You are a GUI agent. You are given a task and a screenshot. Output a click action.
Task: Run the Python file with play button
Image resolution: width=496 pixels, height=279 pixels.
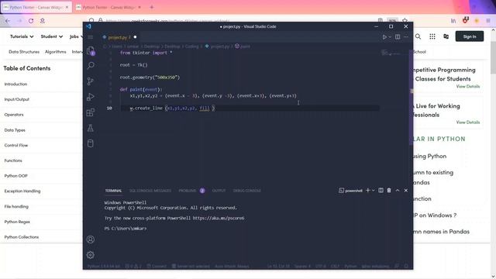(384, 37)
